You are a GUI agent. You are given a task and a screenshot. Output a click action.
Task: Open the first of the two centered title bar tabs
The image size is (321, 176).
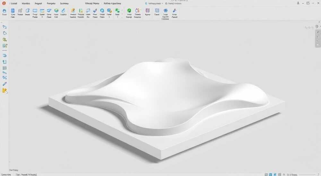[x=92, y=4]
